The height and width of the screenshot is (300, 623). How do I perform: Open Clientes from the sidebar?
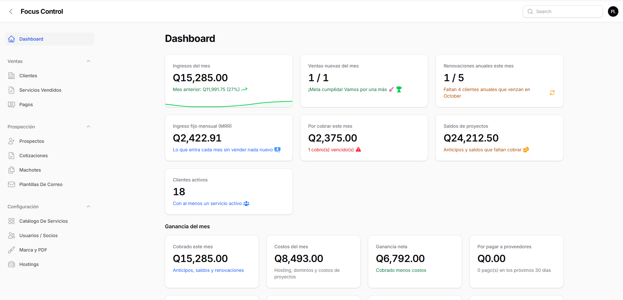tap(49, 76)
